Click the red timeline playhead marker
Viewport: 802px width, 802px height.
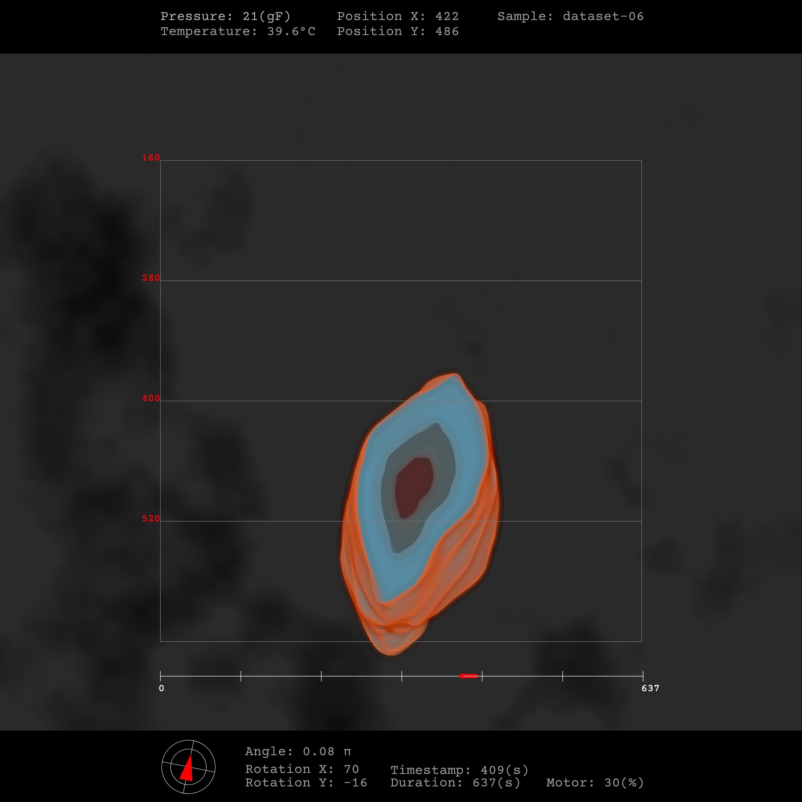(468, 676)
